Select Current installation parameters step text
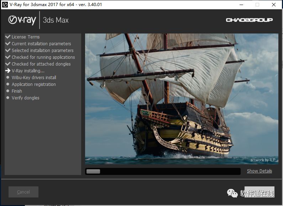Viewport: 283px width, 206px height. coord(41,44)
